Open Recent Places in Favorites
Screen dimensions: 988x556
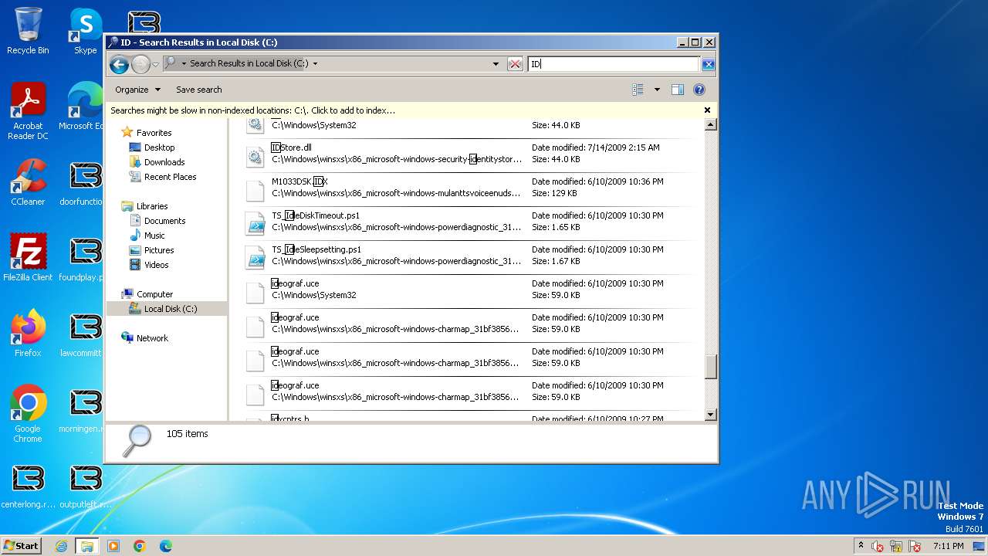tap(170, 177)
